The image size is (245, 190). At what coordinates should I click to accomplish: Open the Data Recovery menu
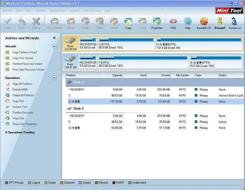[x=91, y=11]
